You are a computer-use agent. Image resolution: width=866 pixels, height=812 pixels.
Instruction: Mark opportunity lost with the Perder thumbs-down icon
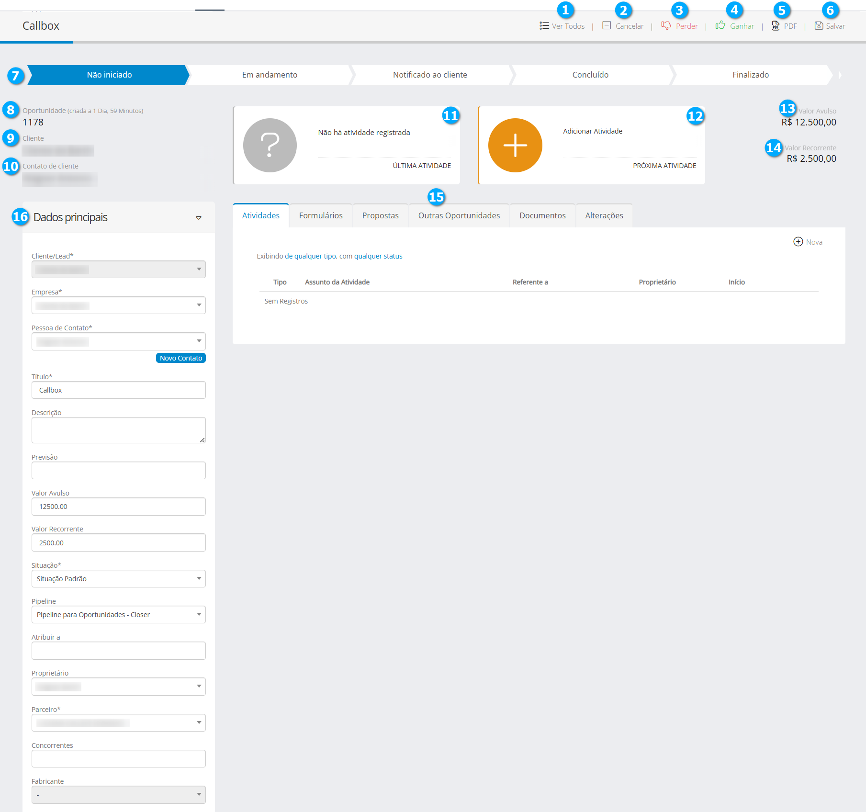tap(666, 26)
